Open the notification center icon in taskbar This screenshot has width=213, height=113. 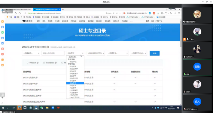178,108
